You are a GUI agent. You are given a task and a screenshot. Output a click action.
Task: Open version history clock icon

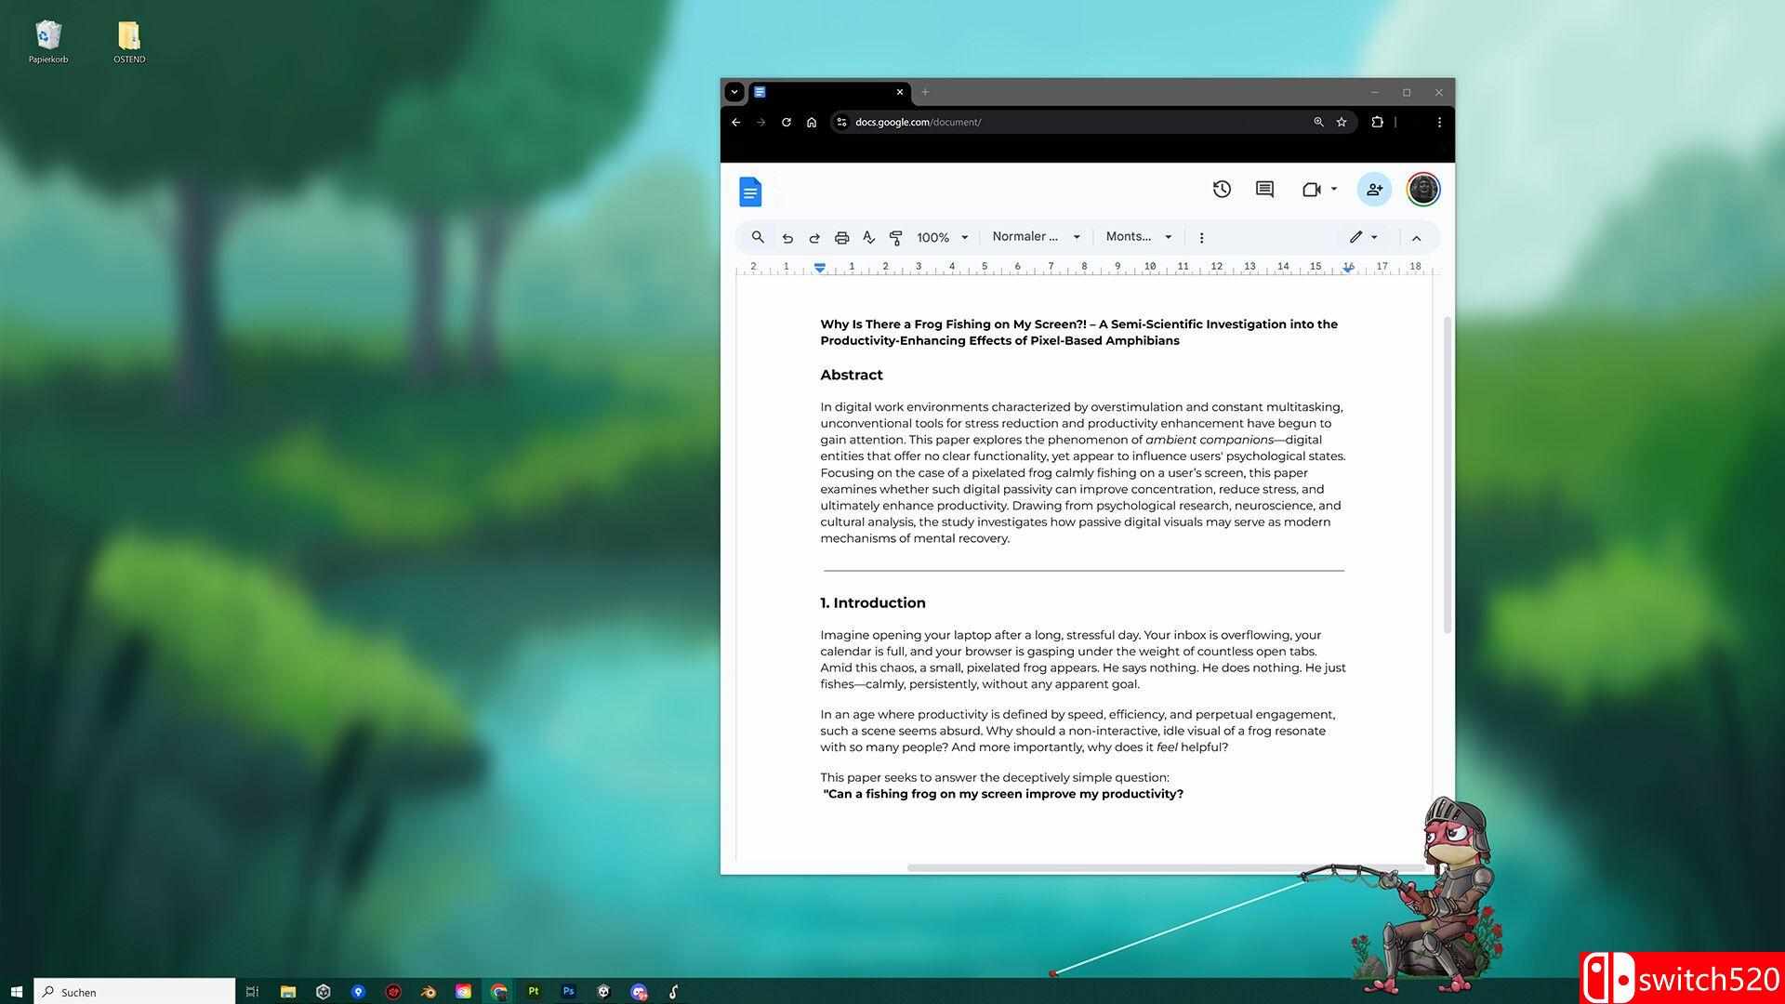coord(1222,190)
